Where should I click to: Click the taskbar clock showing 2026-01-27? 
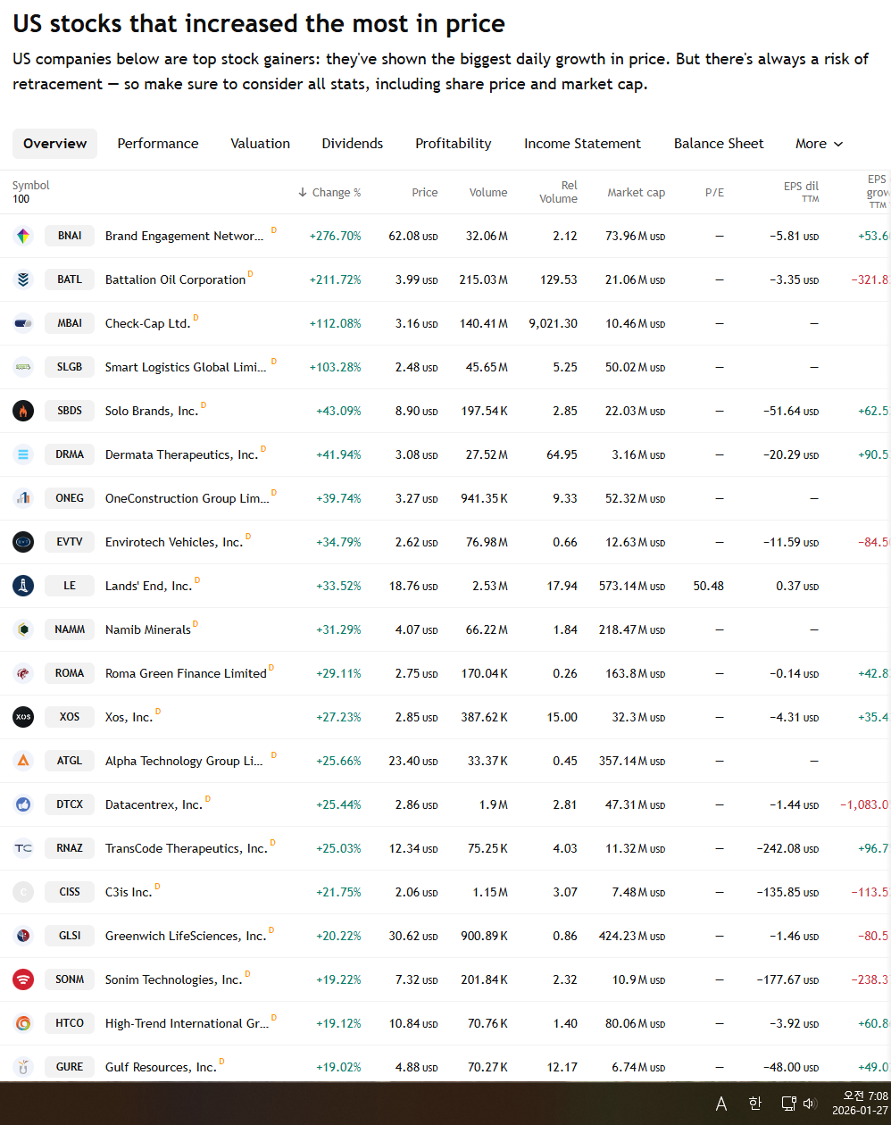[x=860, y=1103]
